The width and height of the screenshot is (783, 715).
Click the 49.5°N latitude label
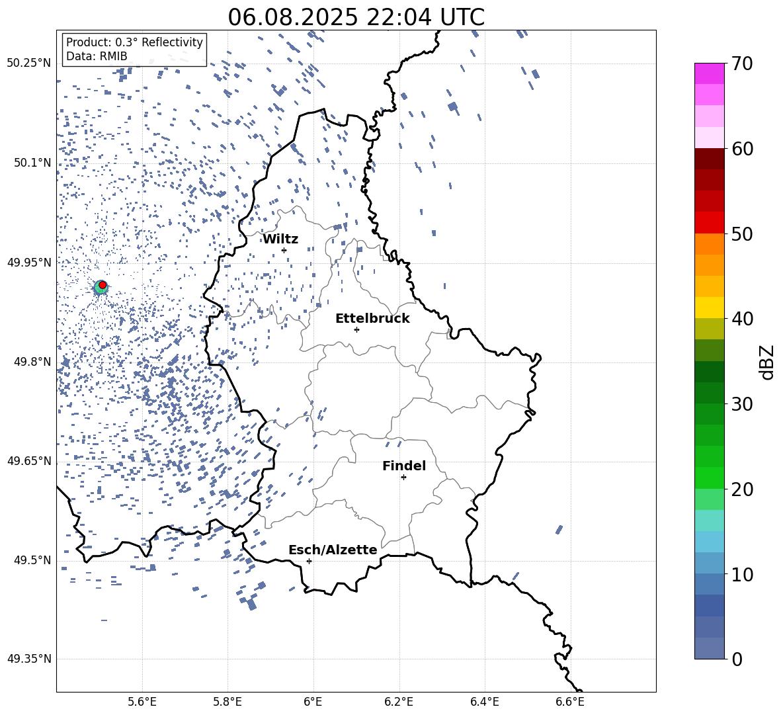pyautogui.click(x=32, y=560)
